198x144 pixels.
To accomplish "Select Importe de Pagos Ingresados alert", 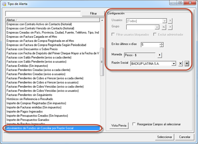I will point(25,112).
